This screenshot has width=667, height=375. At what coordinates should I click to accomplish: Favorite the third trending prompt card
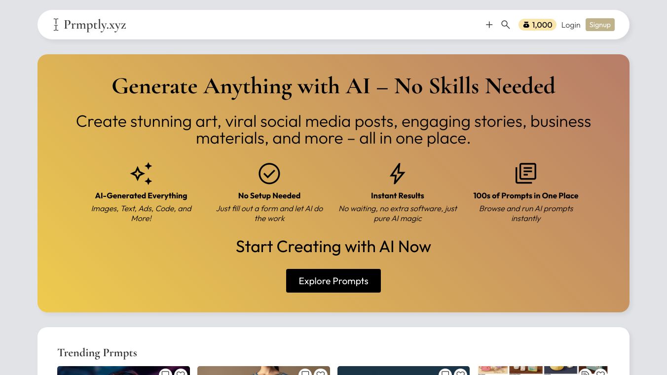(461, 373)
